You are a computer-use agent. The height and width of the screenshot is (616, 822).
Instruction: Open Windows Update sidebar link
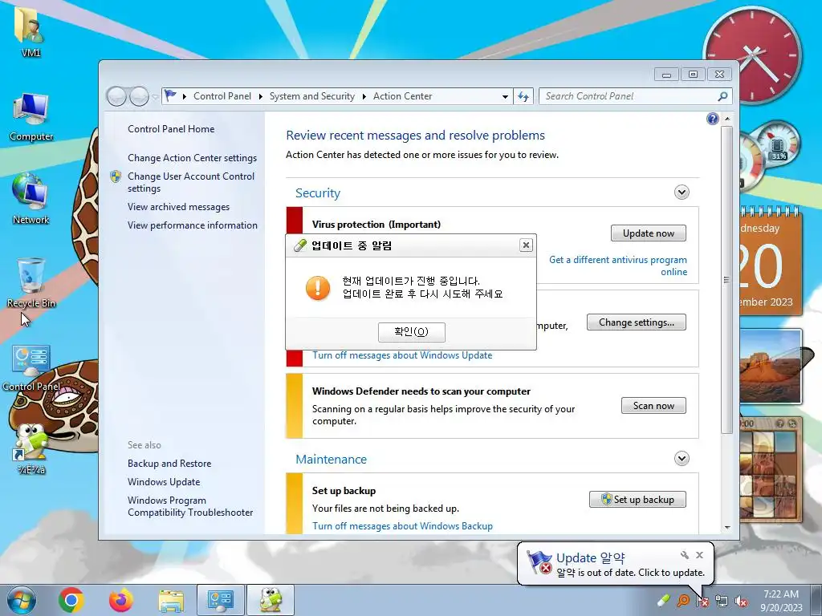pos(164,482)
